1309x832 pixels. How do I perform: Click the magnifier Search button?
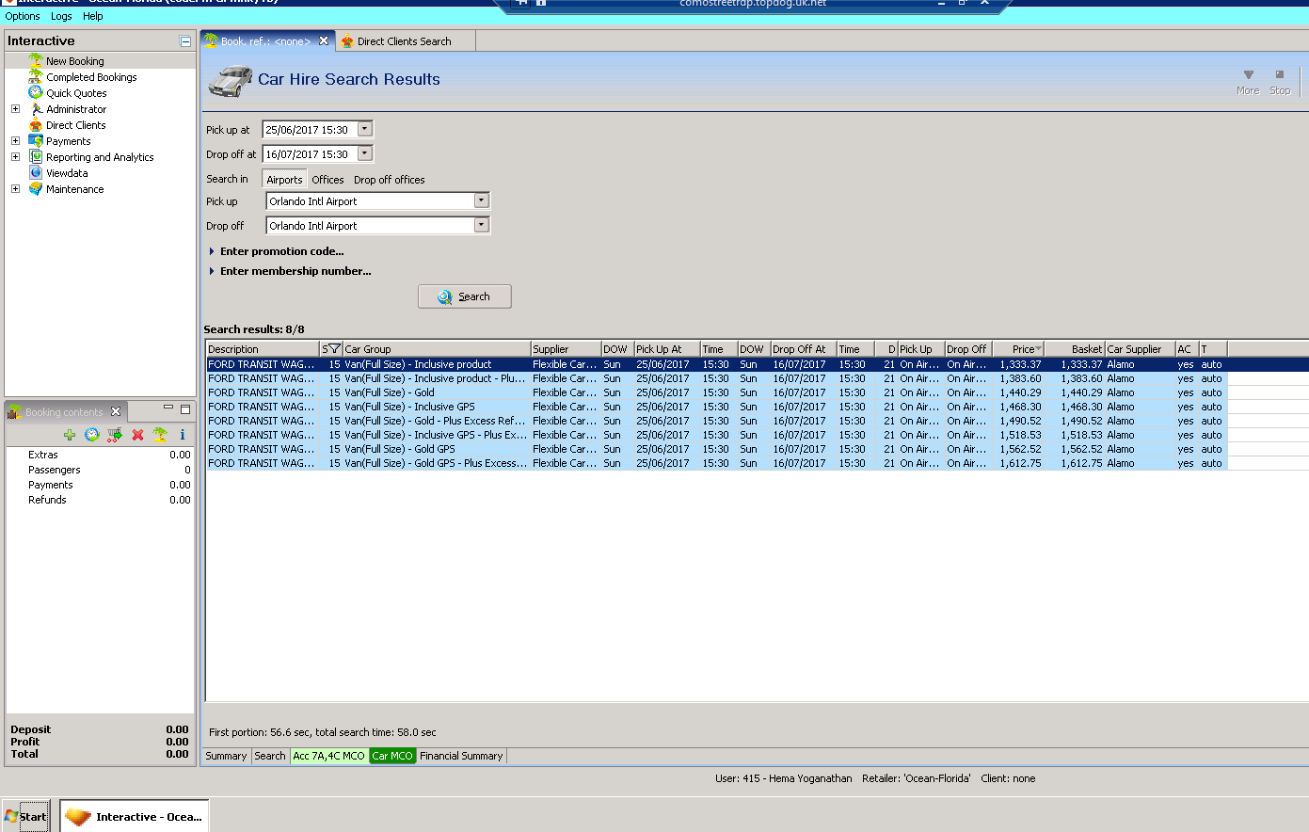pyautogui.click(x=465, y=296)
